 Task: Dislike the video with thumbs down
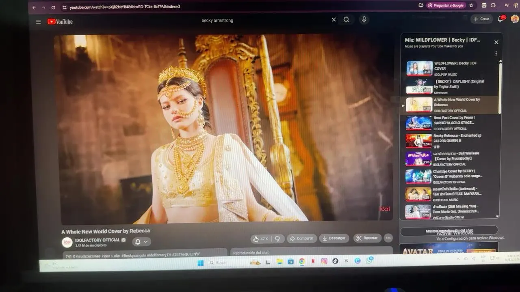tap(277, 239)
